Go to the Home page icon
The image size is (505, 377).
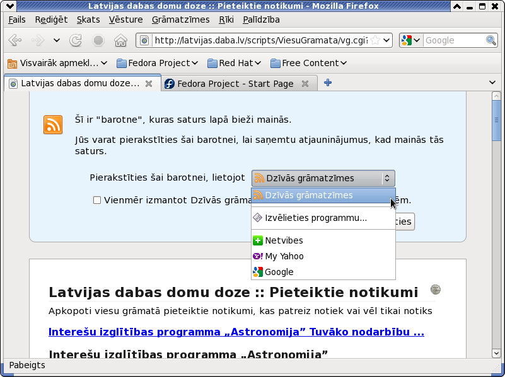pyautogui.click(x=121, y=40)
